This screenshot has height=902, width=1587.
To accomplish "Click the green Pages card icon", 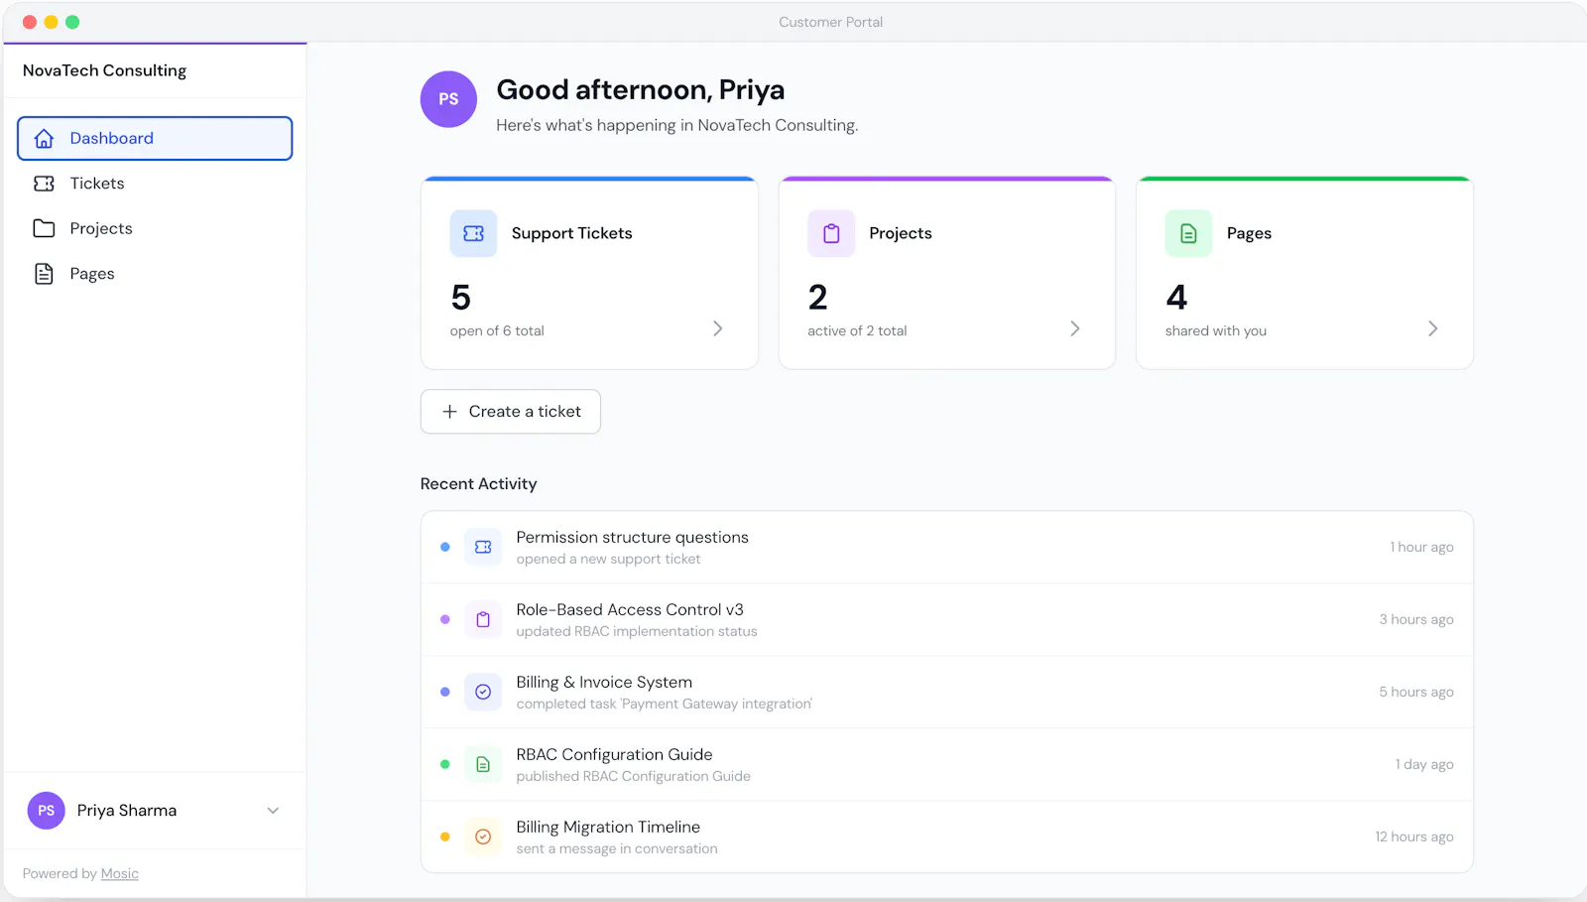I will pyautogui.click(x=1188, y=233).
